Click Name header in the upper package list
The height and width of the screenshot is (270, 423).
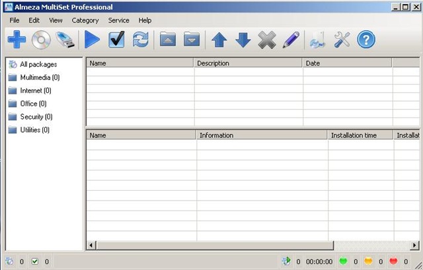139,63
